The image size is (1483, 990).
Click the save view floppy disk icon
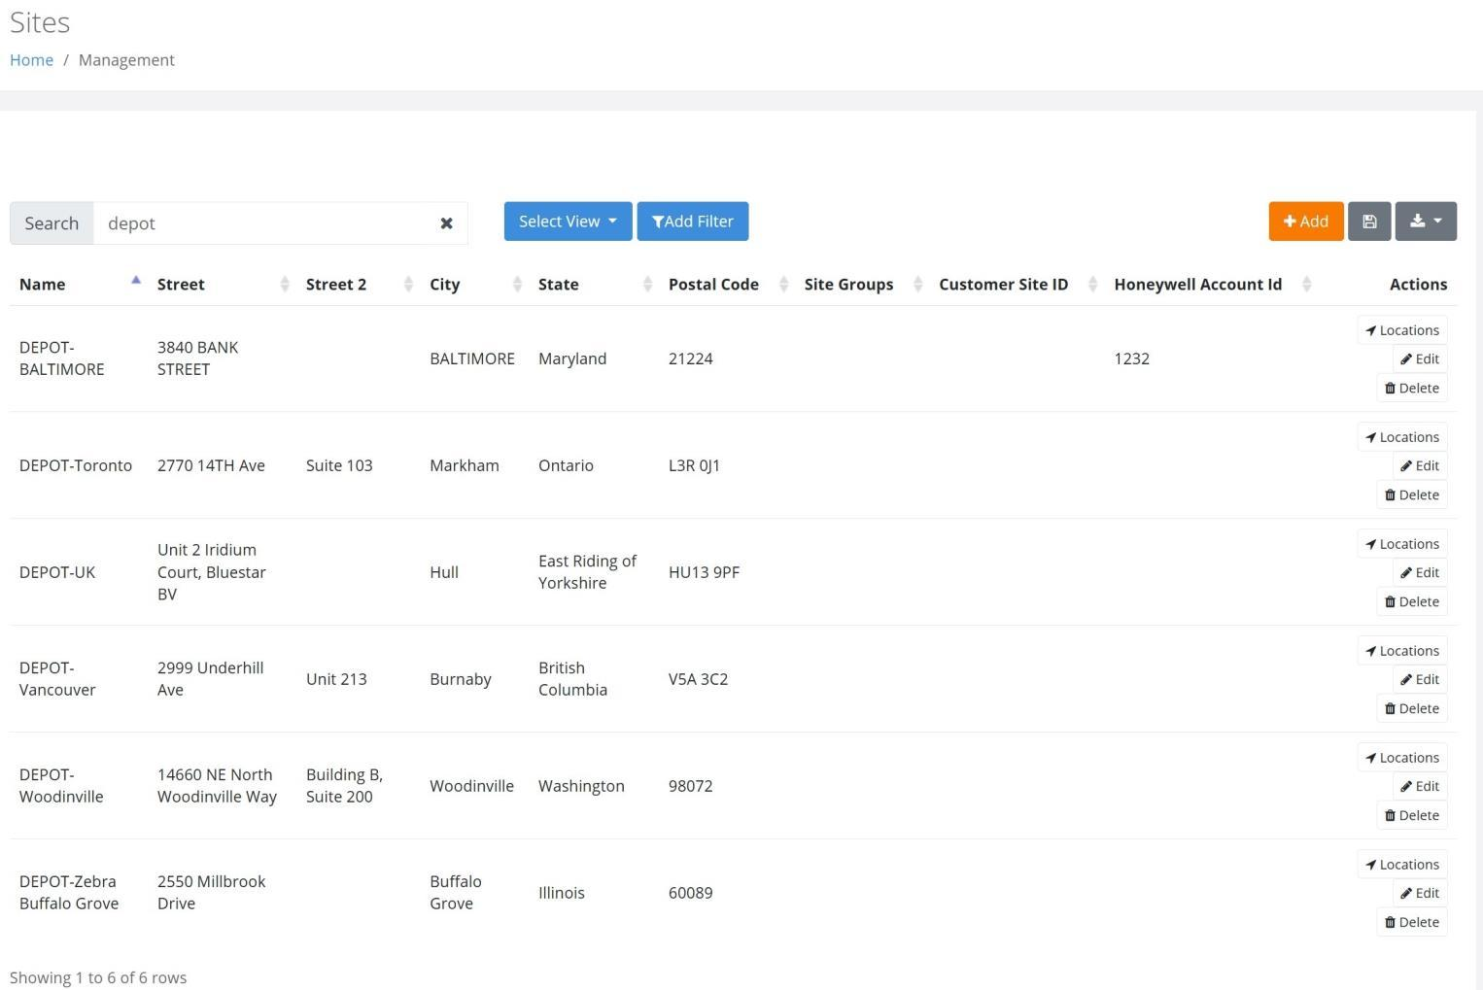[x=1369, y=222]
